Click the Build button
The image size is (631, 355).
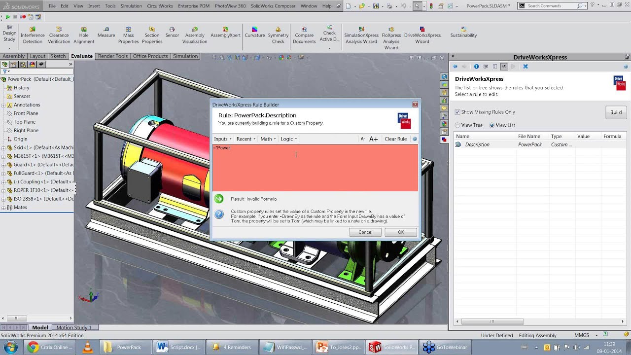616,112
